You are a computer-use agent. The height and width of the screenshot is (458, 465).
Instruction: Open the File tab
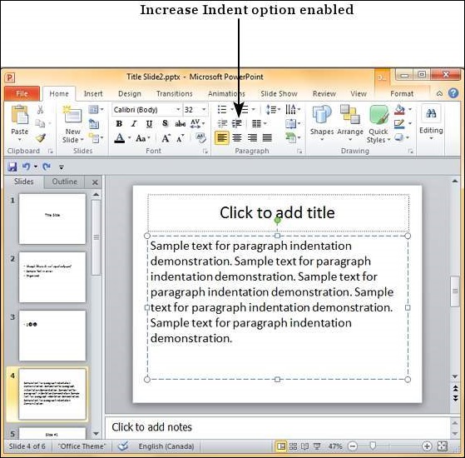(x=22, y=94)
